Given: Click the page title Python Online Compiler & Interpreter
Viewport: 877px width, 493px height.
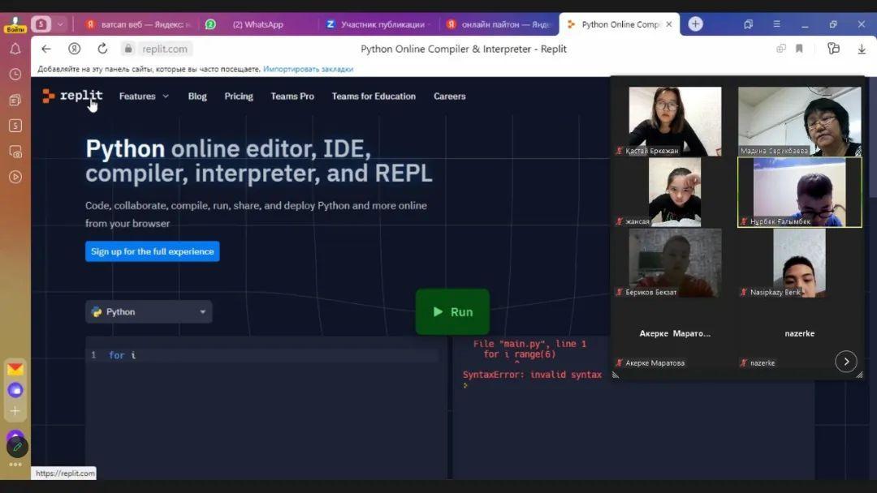Looking at the screenshot, I should coord(464,49).
